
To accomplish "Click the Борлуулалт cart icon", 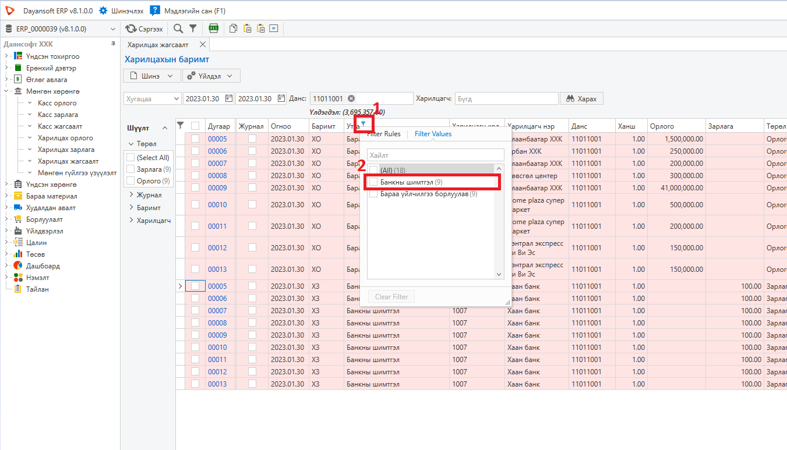I will click(18, 219).
